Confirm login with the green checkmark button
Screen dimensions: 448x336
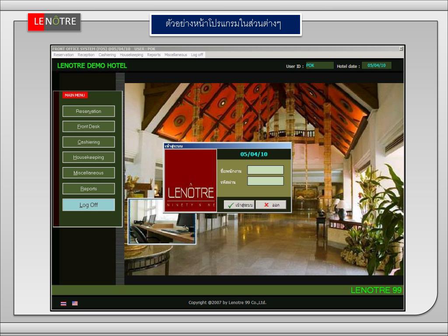point(239,205)
